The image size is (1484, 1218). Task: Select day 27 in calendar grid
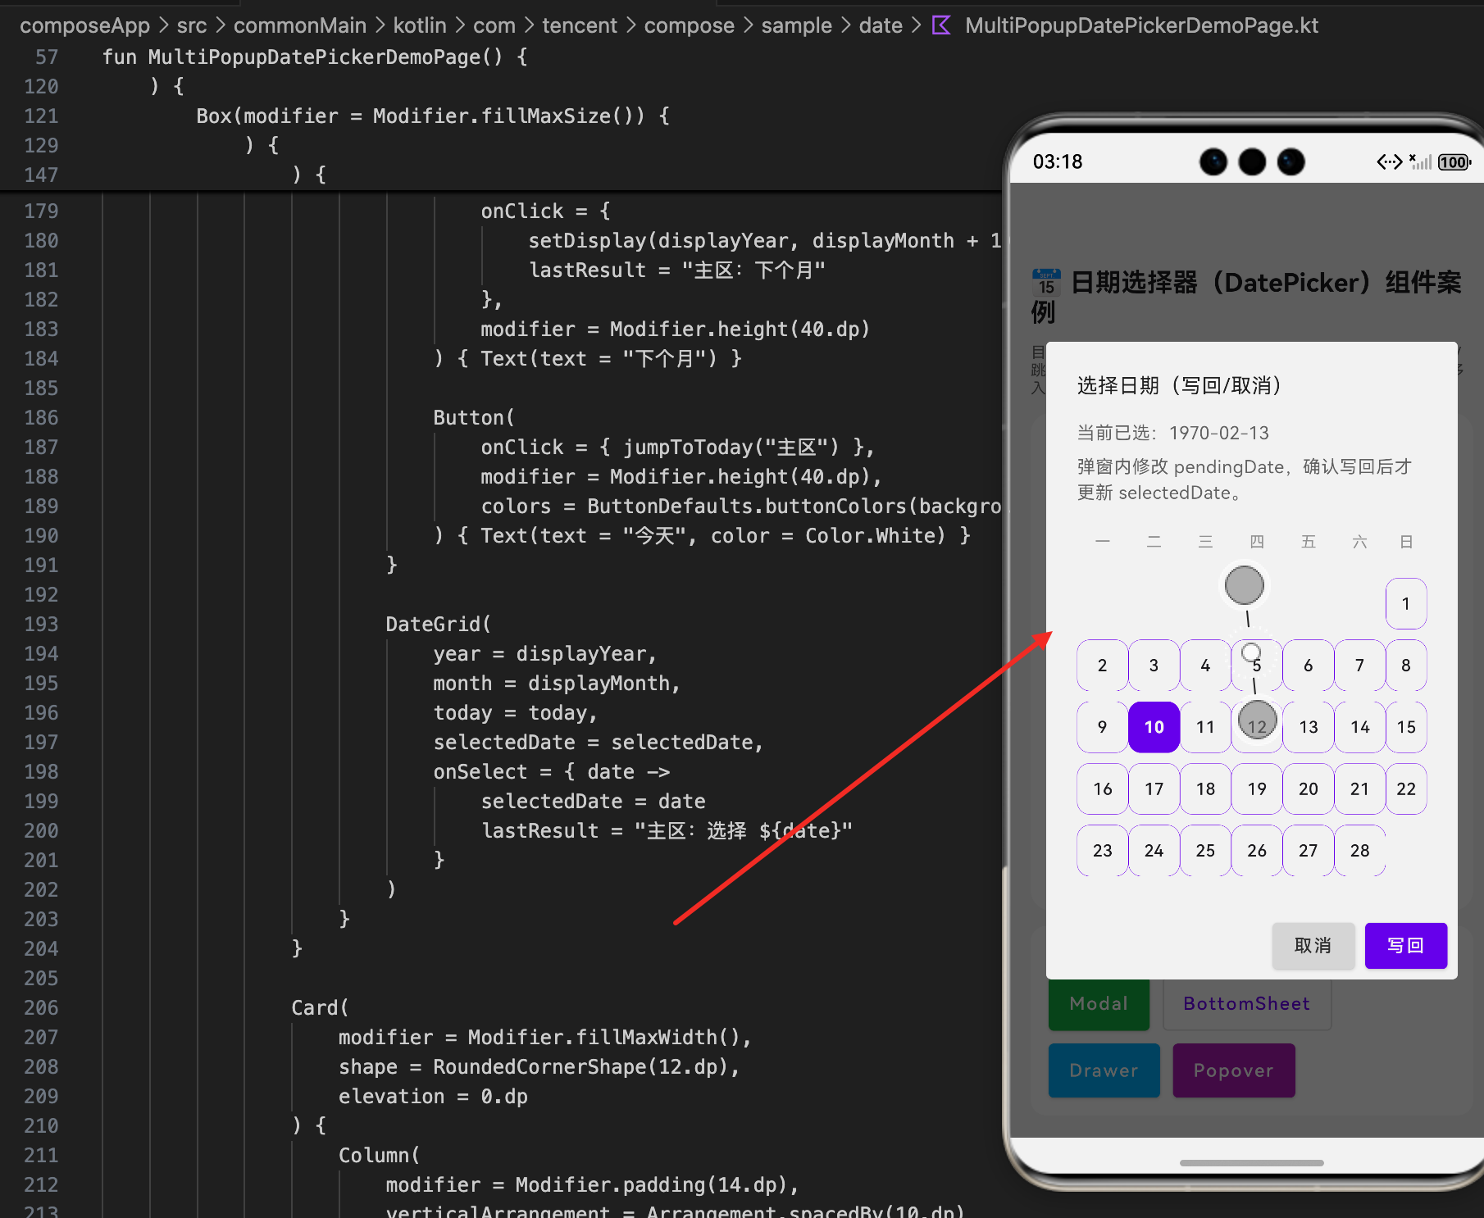(x=1309, y=850)
